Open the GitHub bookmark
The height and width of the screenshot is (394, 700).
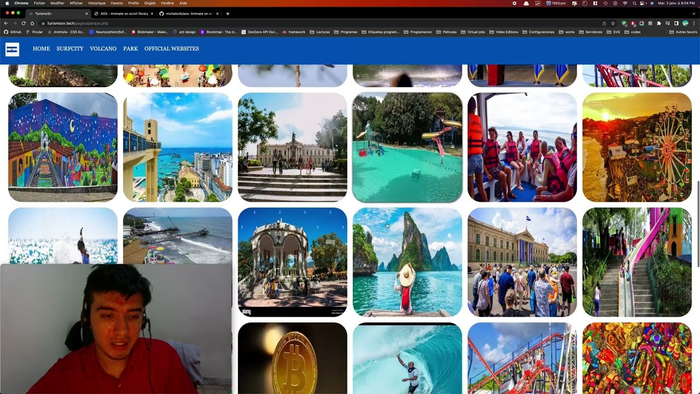tap(12, 32)
